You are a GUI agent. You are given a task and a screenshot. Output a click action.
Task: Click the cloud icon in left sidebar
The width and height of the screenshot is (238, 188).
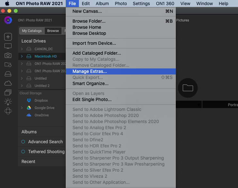pyautogui.click(x=8, y=83)
